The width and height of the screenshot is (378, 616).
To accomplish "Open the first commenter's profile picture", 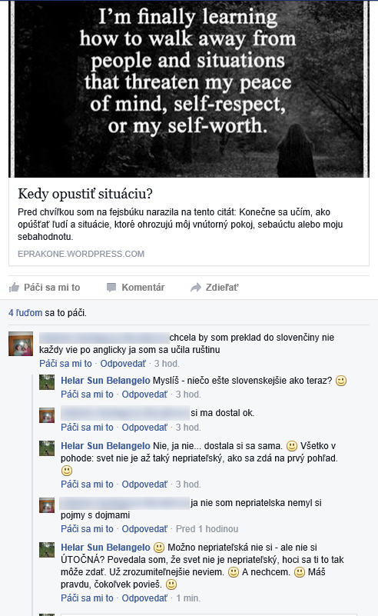I will click(21, 344).
